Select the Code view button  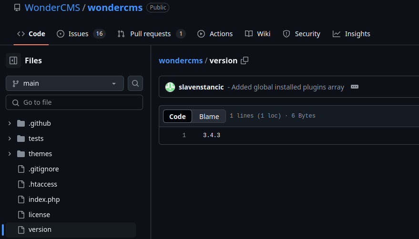[177, 117]
